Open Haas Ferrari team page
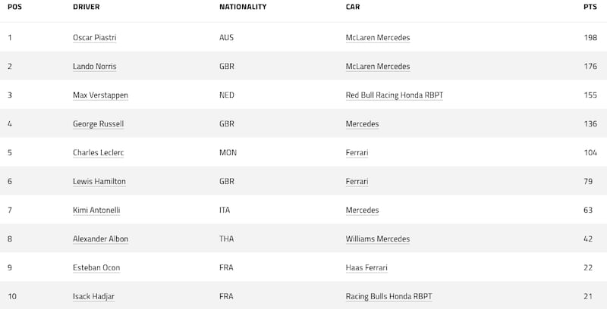The height and width of the screenshot is (309, 607). tap(366, 267)
